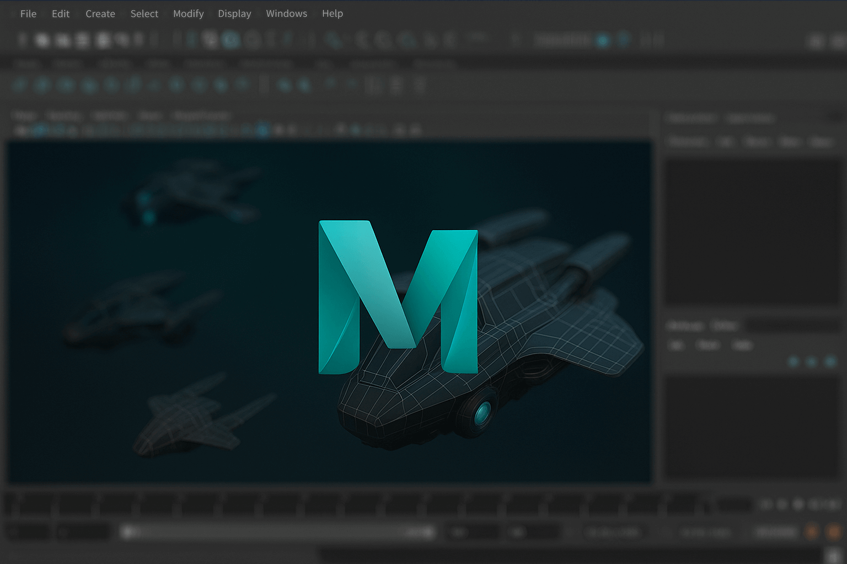Open the Windows menu

(x=286, y=14)
